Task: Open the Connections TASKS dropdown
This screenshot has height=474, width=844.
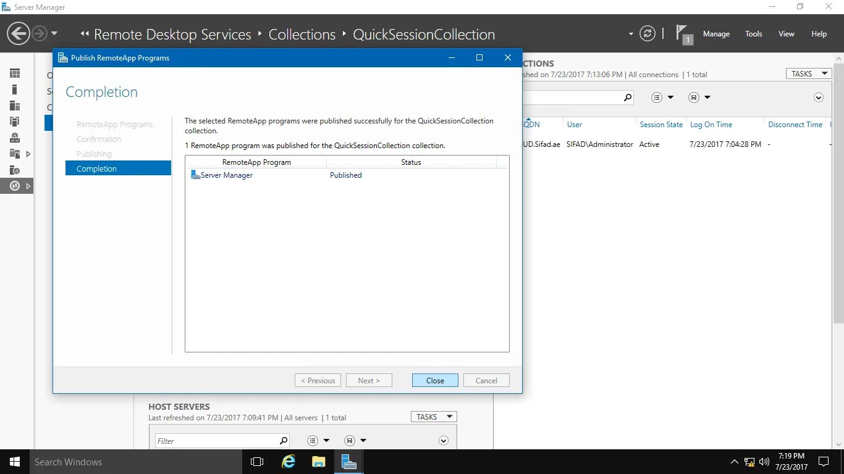Action: point(809,73)
